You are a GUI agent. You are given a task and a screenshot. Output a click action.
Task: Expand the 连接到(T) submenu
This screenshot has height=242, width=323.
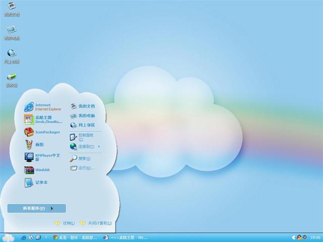pos(85,147)
